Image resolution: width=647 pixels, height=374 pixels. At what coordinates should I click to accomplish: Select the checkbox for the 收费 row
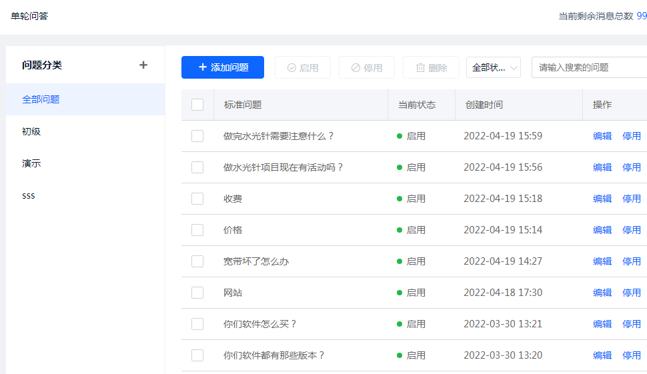coord(197,199)
